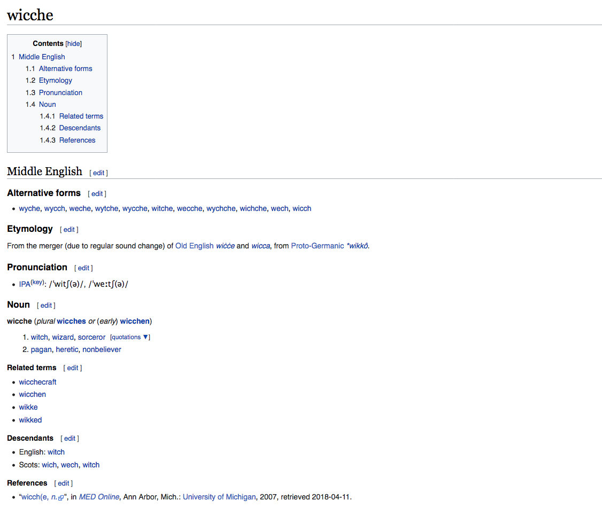Jump to Alternative forms in Contents
Viewport: 602px width, 508px height.
tap(65, 68)
